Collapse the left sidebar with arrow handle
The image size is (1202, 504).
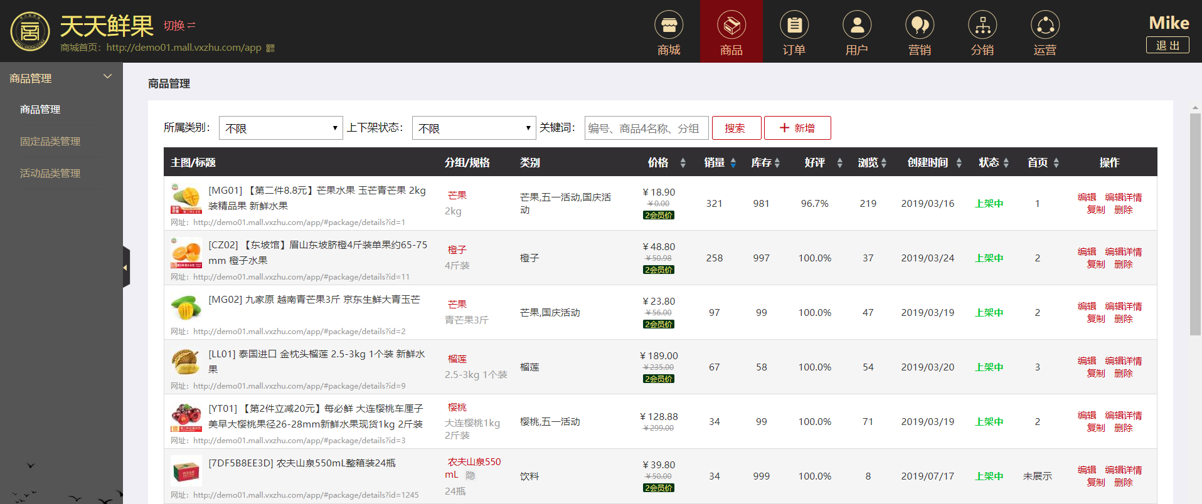(x=125, y=267)
